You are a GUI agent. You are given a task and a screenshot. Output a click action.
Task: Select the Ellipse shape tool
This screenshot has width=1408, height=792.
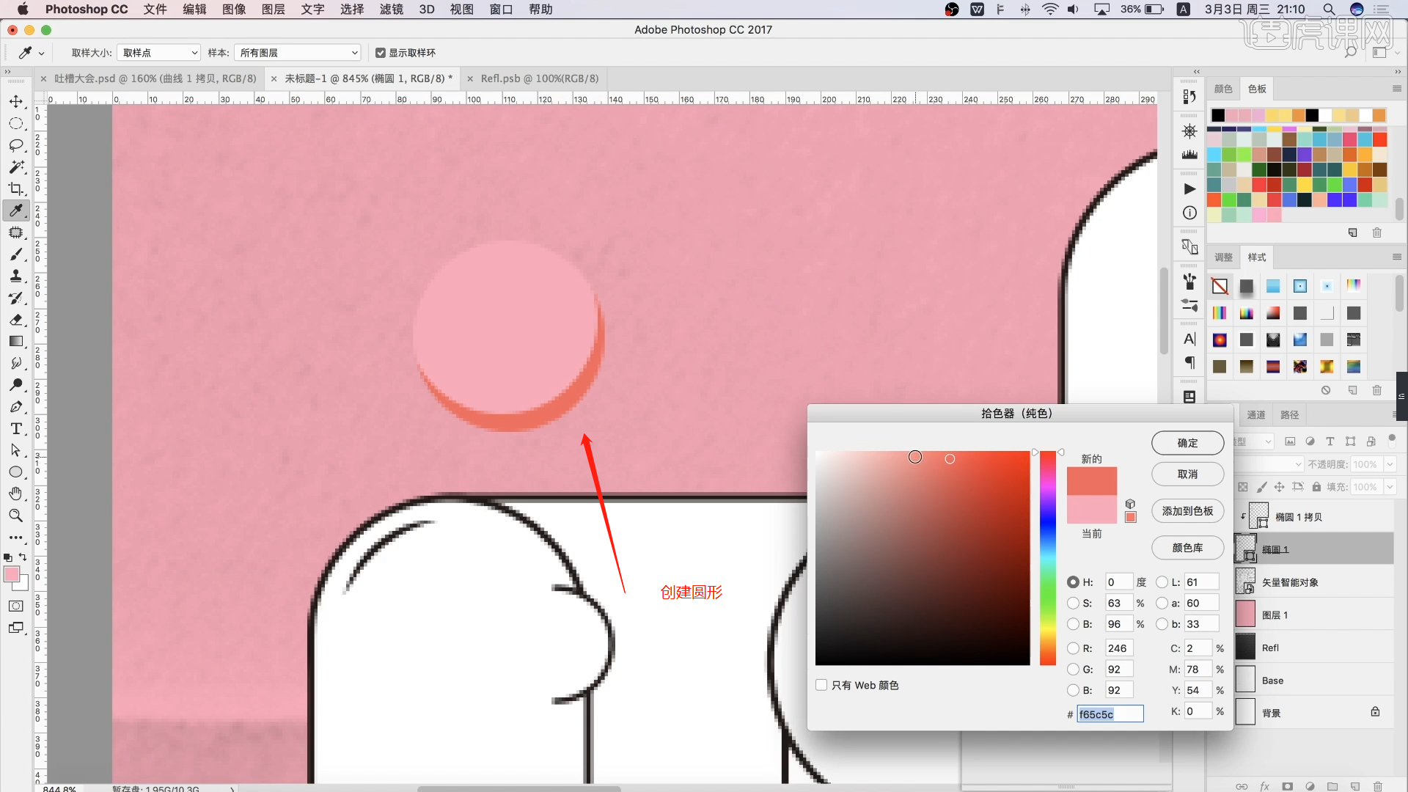click(x=16, y=472)
